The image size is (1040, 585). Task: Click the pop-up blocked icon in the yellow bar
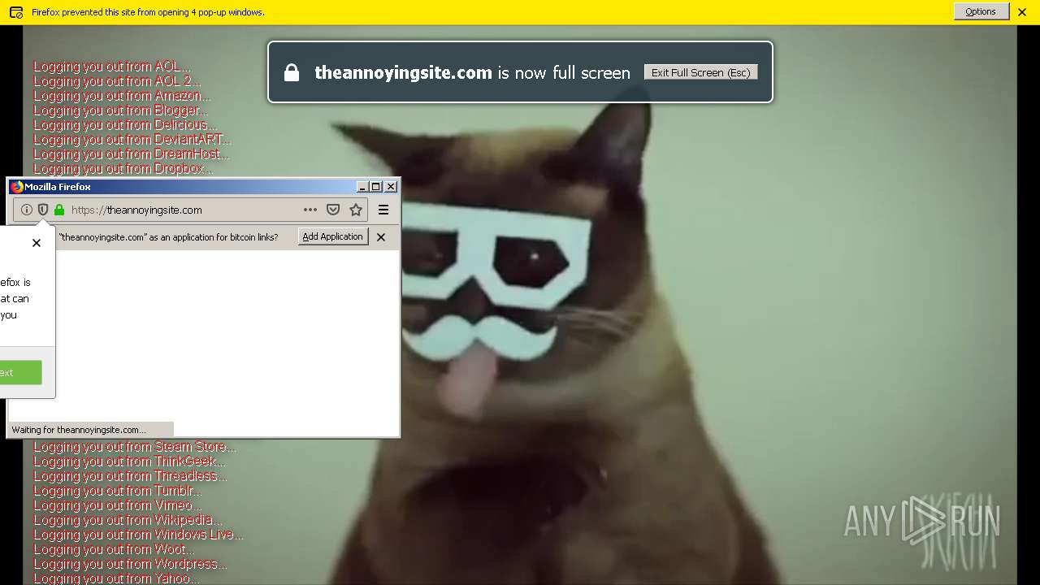pos(16,12)
